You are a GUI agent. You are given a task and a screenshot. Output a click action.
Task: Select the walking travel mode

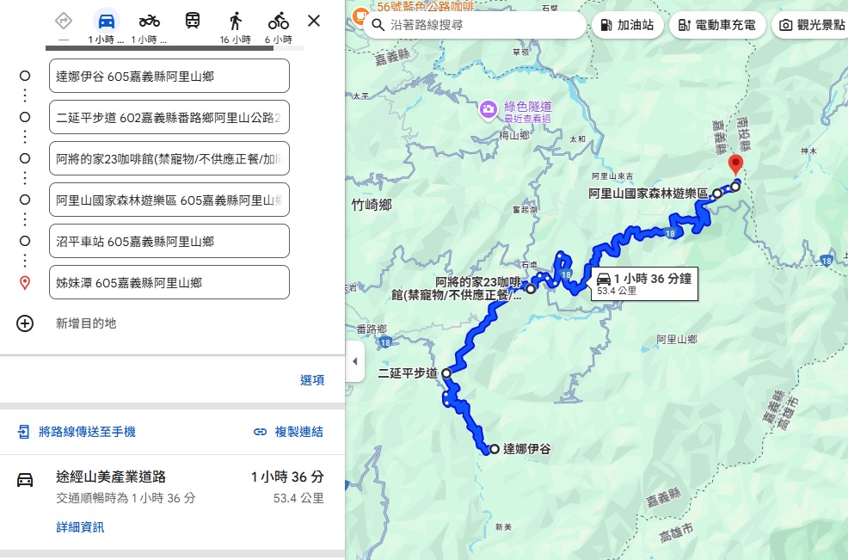pos(236,22)
